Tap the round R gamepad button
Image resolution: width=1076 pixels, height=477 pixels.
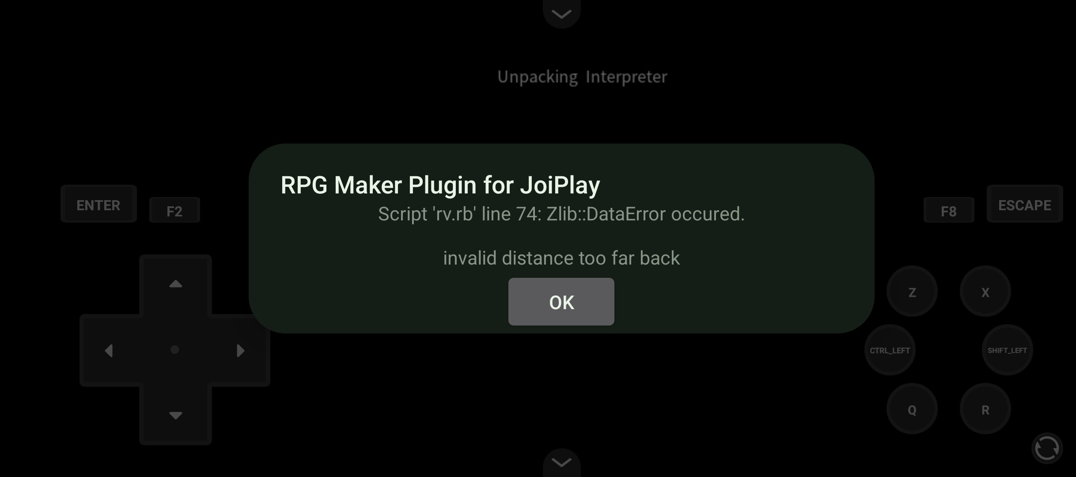point(985,409)
